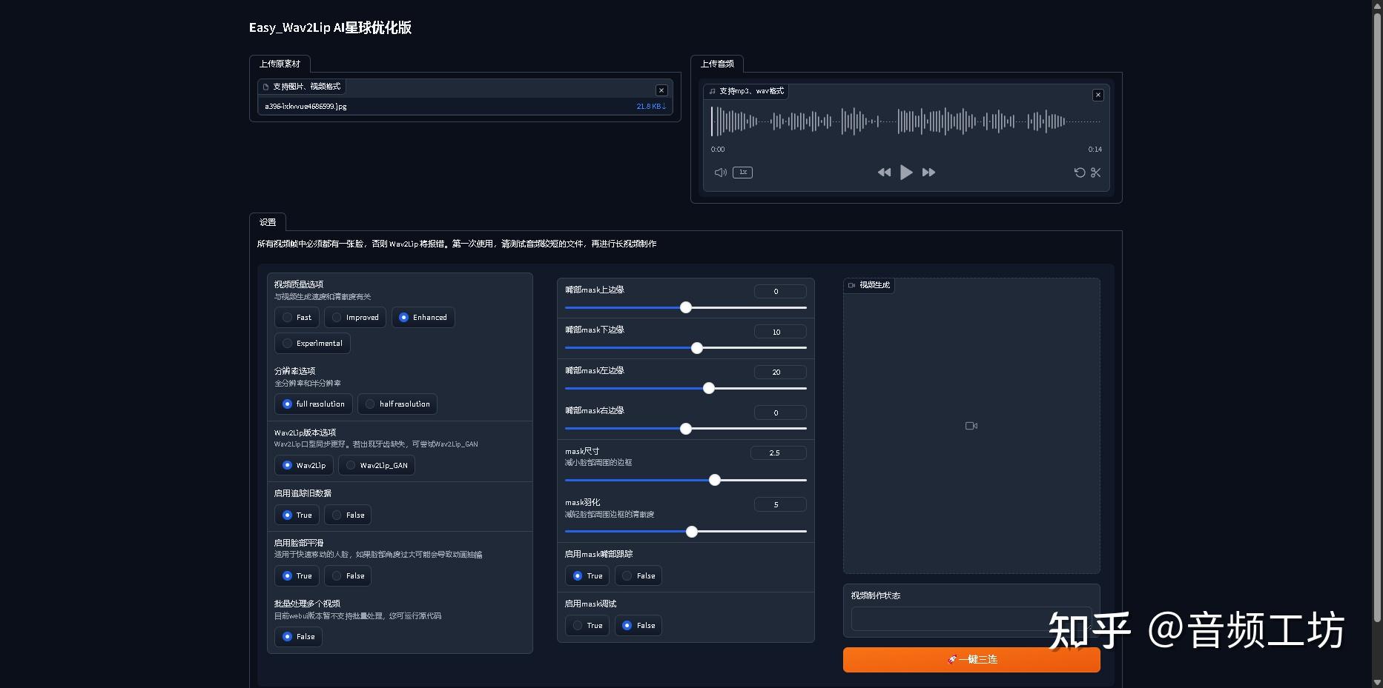Switch to the 设置 tab
The height and width of the screenshot is (688, 1383).
coord(268,221)
